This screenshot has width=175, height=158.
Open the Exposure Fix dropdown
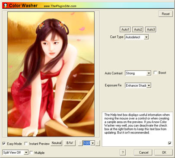[138, 85]
